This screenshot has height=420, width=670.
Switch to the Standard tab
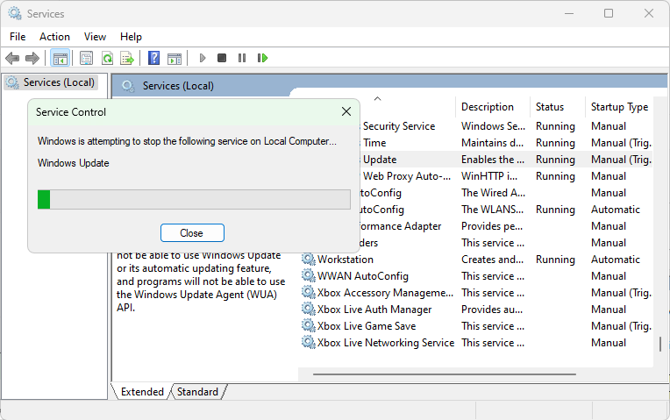coord(197,392)
